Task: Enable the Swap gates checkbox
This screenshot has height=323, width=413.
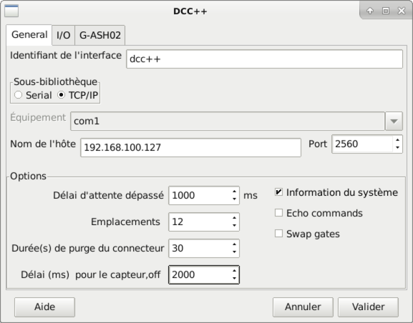Action: 279,234
